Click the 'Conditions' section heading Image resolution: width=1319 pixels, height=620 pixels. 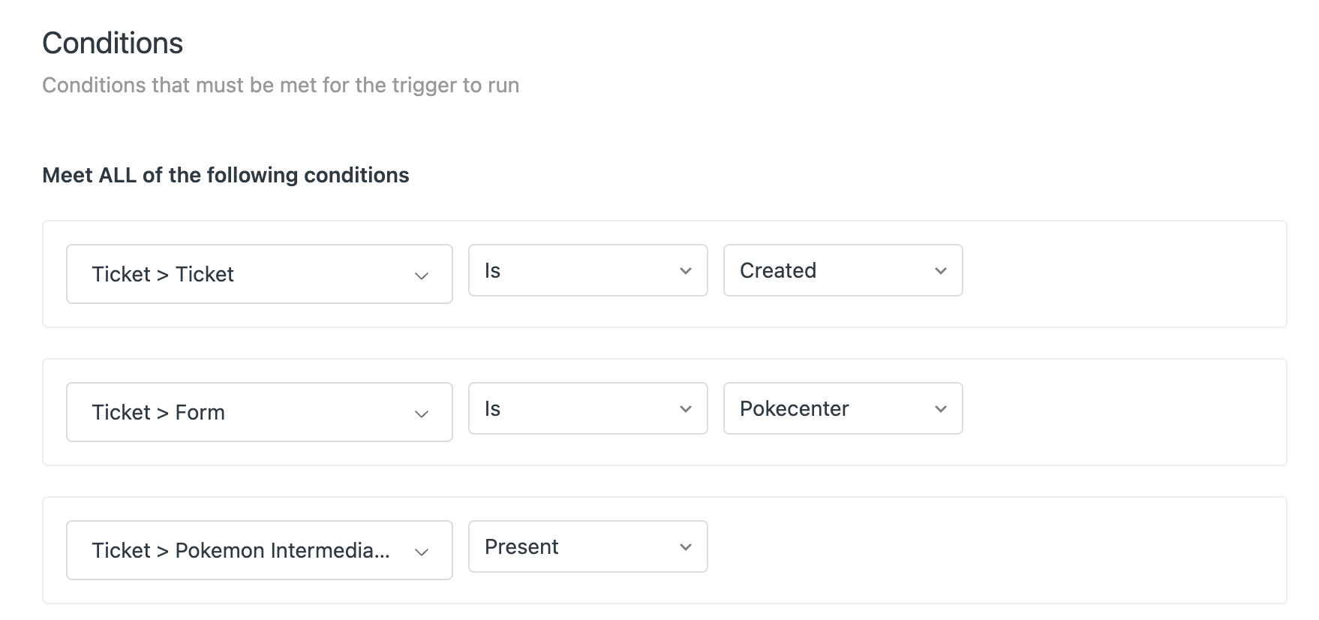coord(113,43)
